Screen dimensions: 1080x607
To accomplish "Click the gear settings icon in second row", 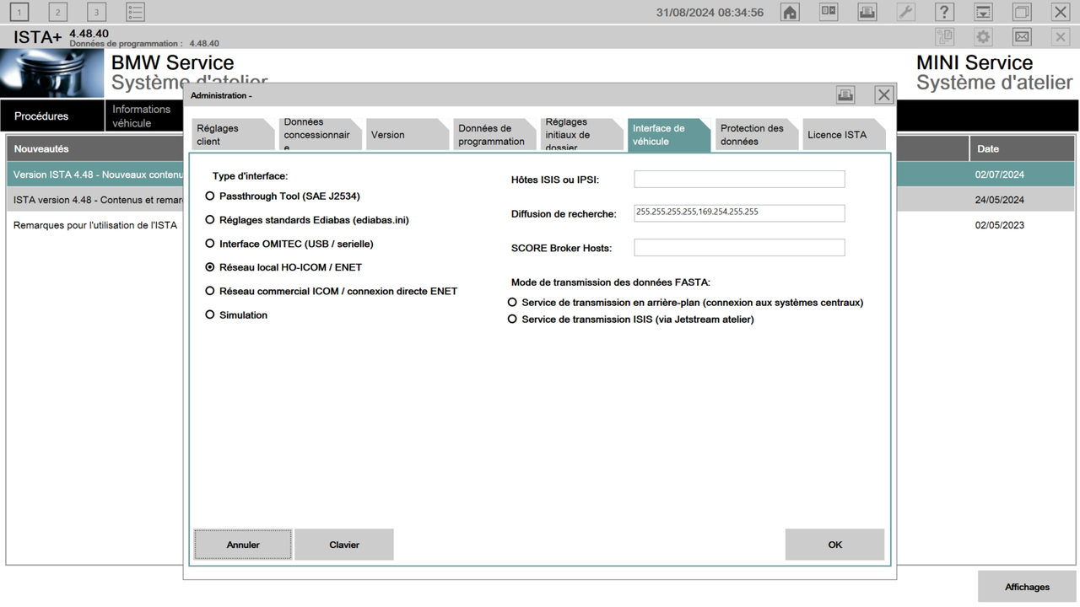I will 983,37.
